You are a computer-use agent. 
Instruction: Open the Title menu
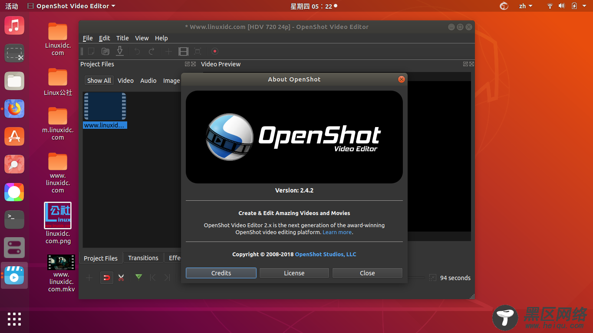[x=122, y=38]
